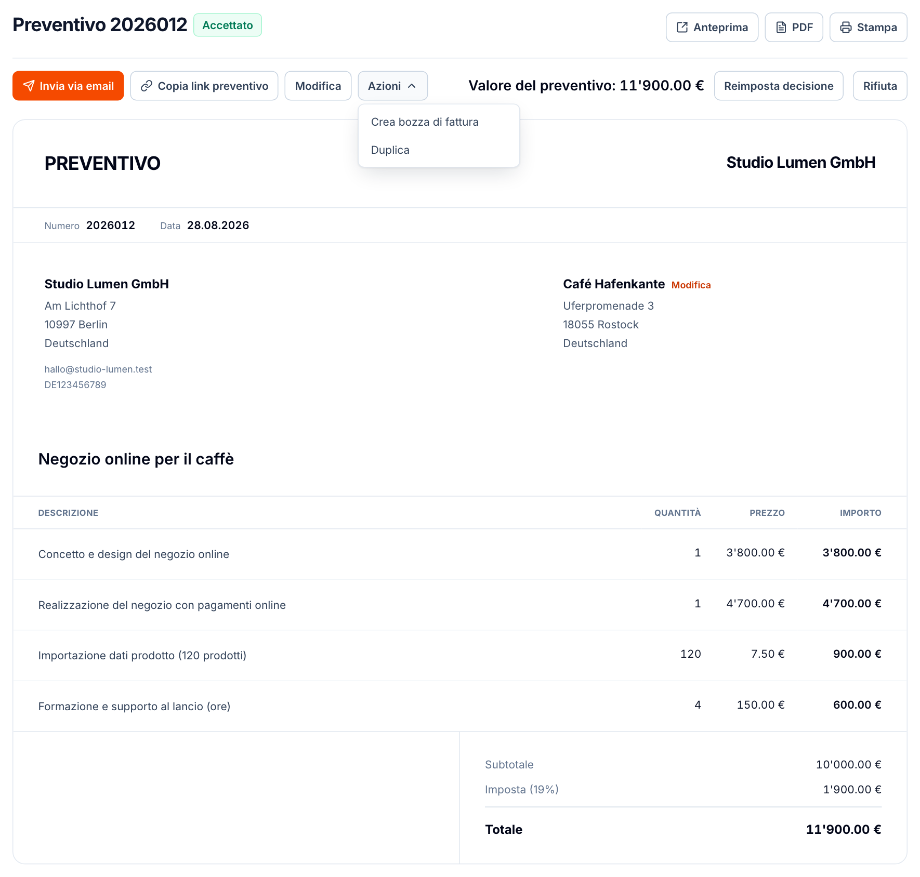Click the paper-plane icon on Invia via email
Screen dimensions: 920x877
click(29, 86)
